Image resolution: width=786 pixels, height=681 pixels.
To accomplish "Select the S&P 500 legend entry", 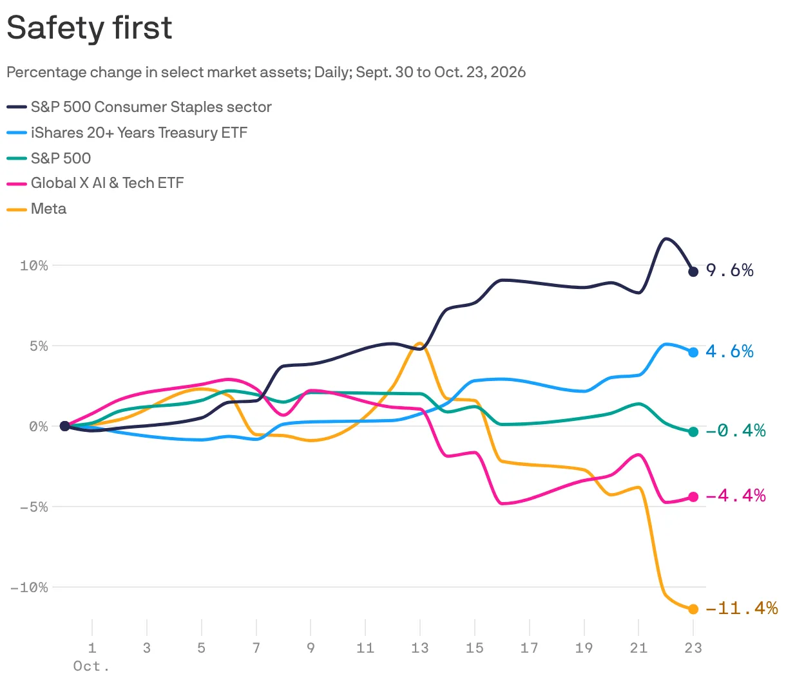I will pos(49,158).
